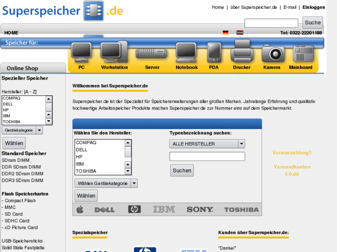Click the Sony logo in brand bar
Screen dimensions: 337x252
click(200, 209)
